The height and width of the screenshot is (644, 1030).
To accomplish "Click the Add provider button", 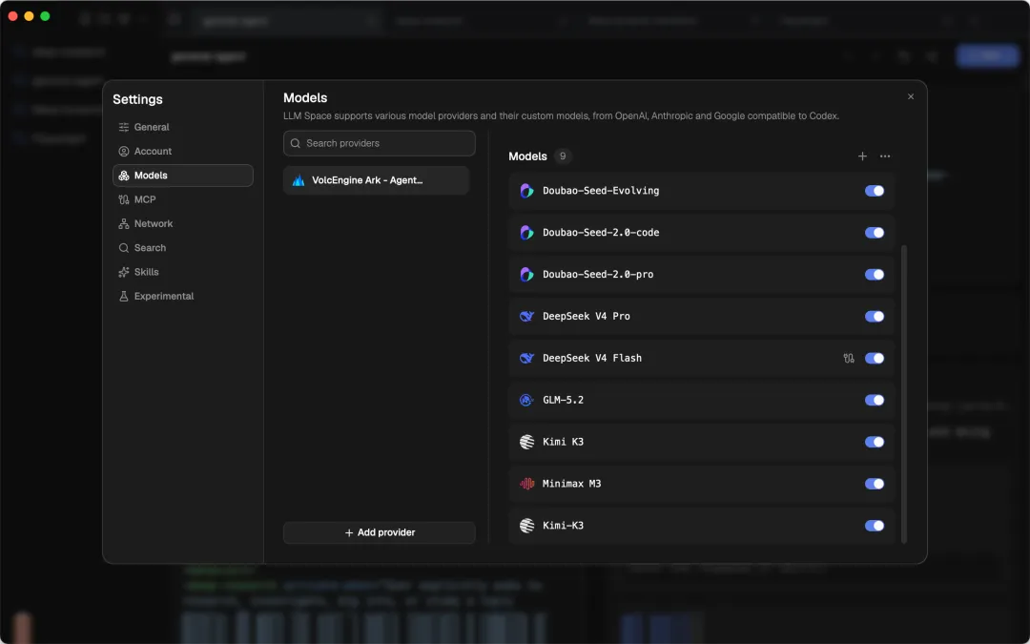I will (379, 532).
